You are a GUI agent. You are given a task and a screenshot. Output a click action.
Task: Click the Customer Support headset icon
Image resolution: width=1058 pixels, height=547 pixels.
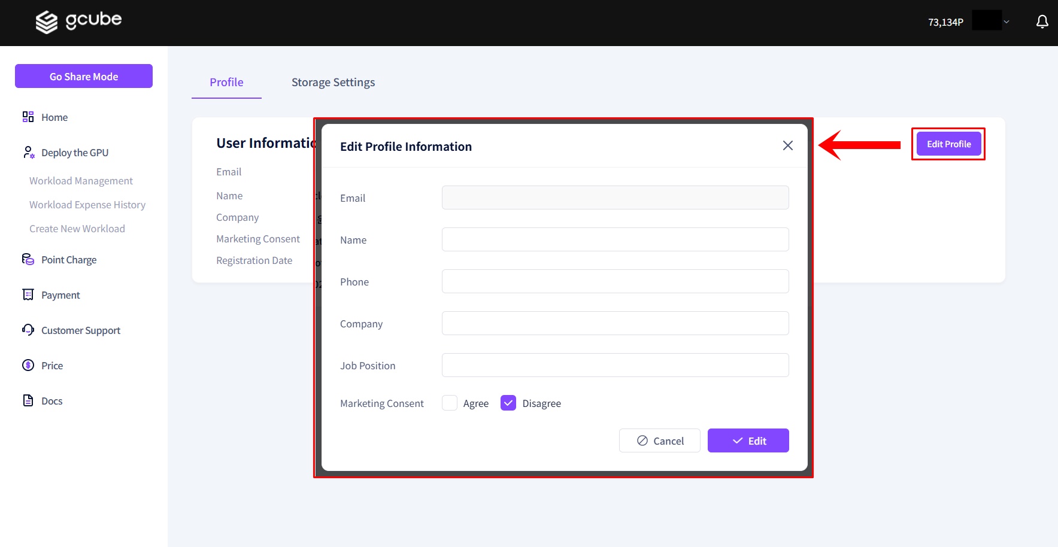click(x=28, y=330)
